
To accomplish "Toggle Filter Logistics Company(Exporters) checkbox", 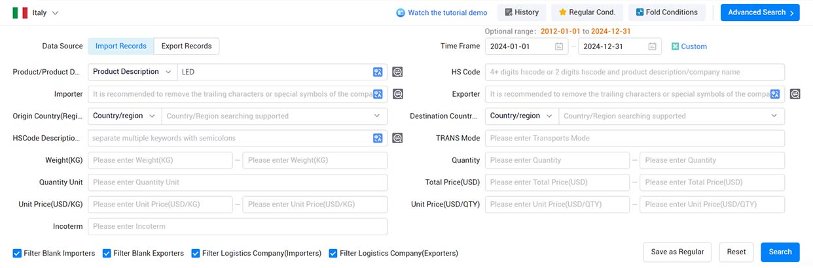I will 333,253.
